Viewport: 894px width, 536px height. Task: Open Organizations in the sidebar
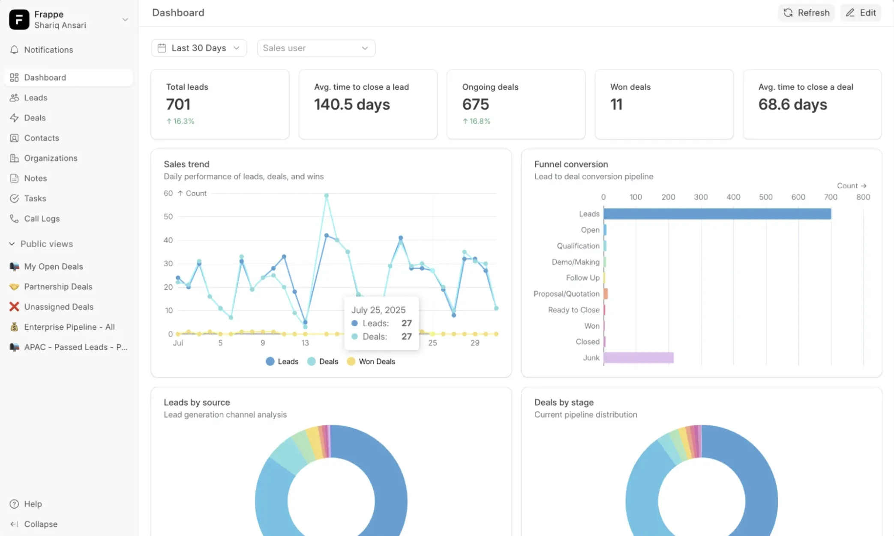[69, 158]
